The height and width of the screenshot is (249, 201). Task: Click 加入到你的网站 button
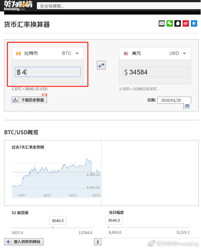(24, 242)
